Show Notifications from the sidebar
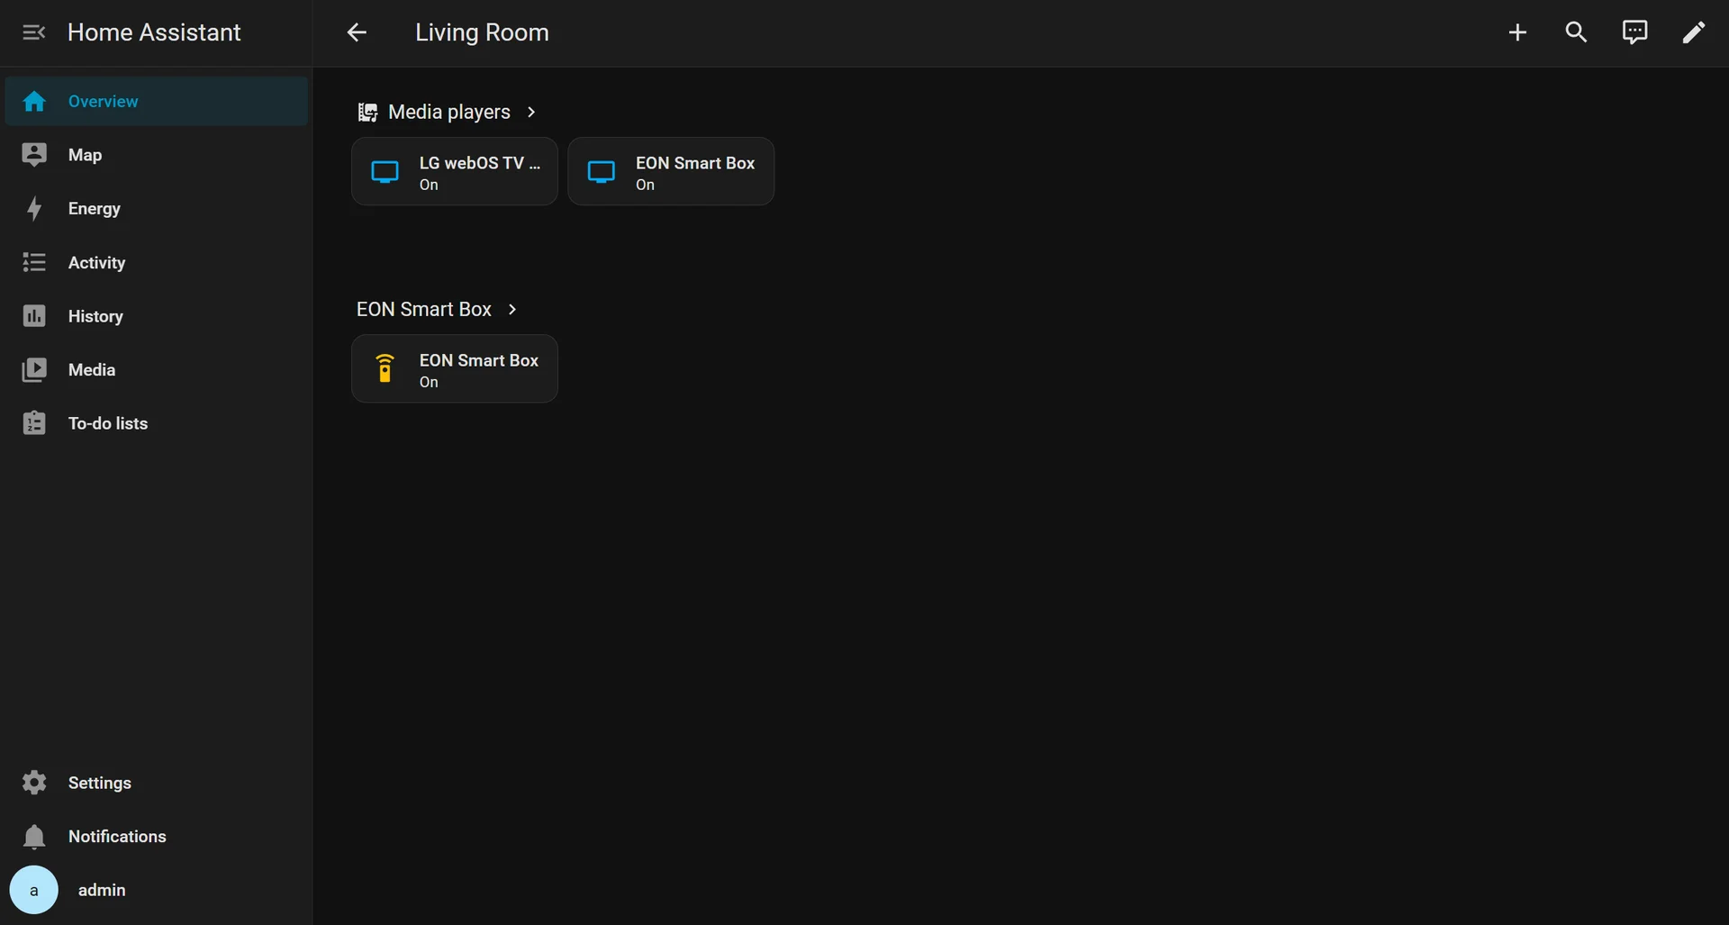 tap(157, 837)
